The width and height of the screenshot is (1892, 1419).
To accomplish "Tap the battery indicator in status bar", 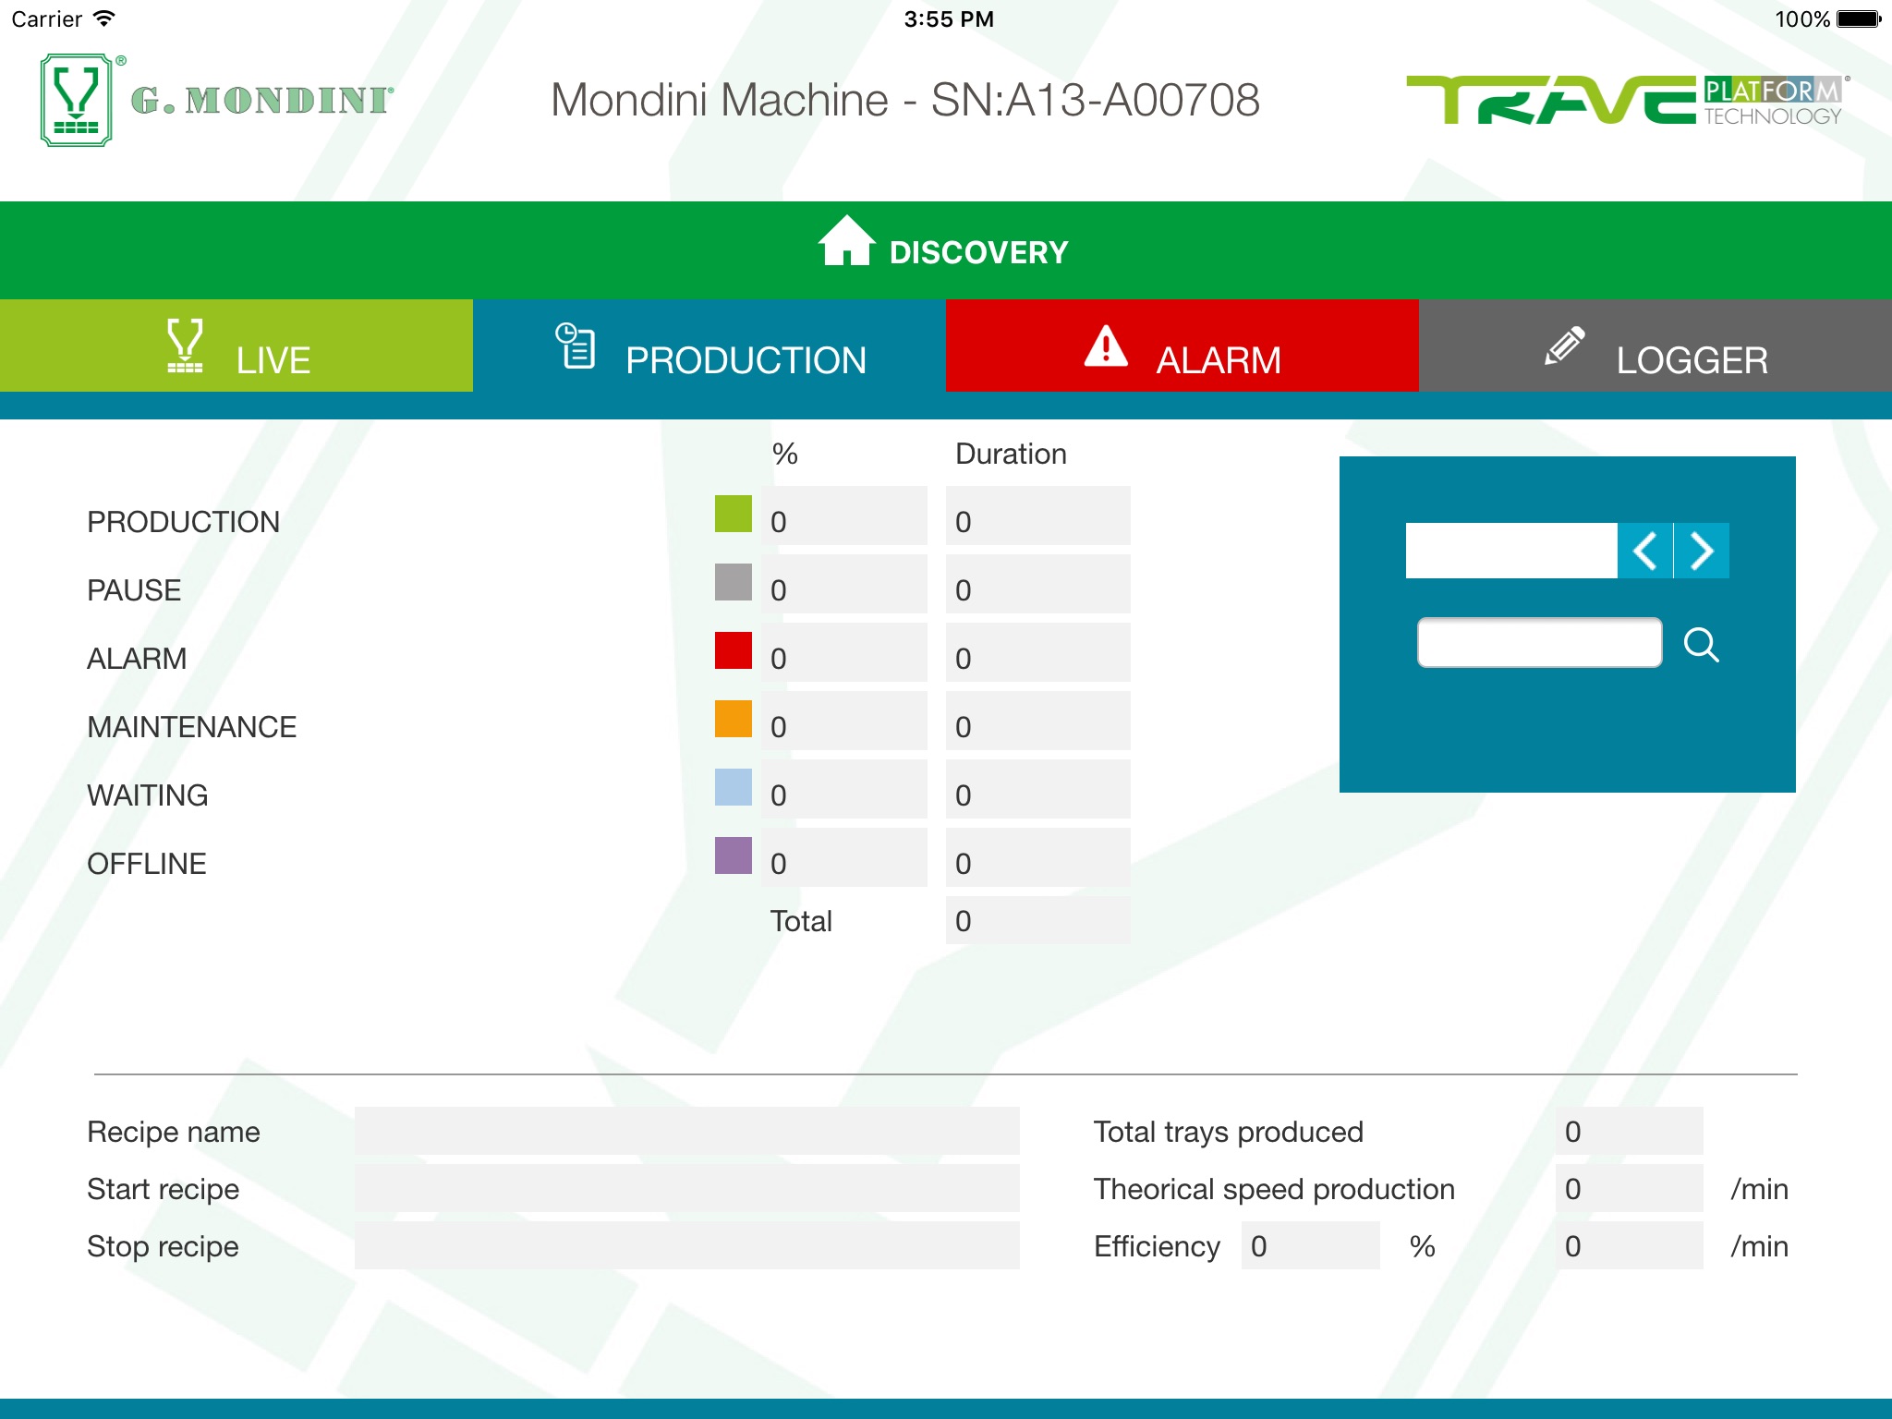I will [1859, 18].
